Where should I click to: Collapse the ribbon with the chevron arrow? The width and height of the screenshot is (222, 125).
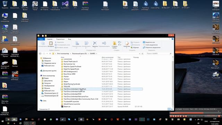pyautogui.click(x=170, y=39)
